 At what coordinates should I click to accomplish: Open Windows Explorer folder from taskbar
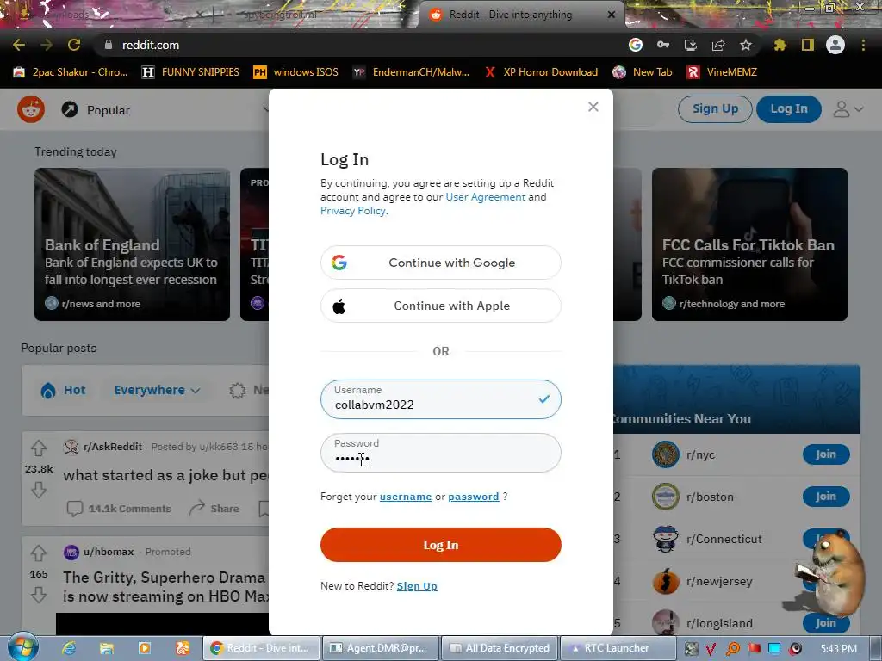pos(107,648)
